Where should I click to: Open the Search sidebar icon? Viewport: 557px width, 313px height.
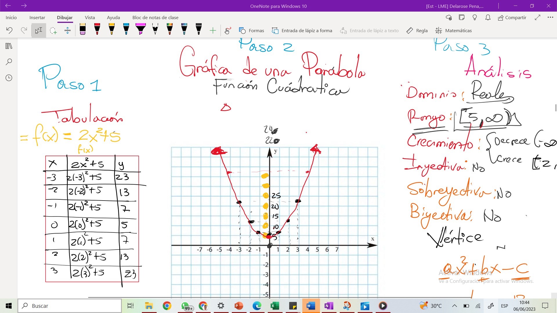click(9, 62)
